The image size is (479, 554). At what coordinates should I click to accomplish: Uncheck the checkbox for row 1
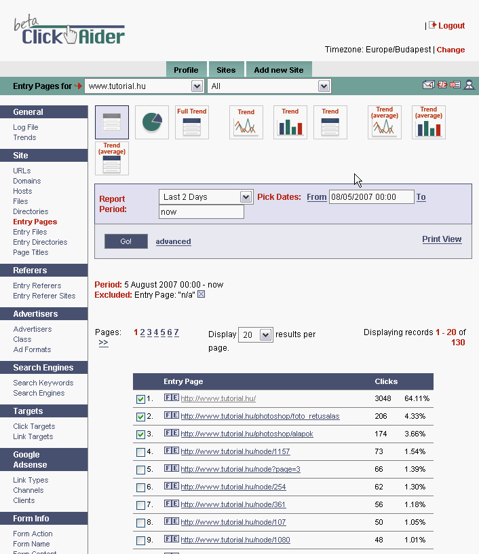(x=140, y=399)
